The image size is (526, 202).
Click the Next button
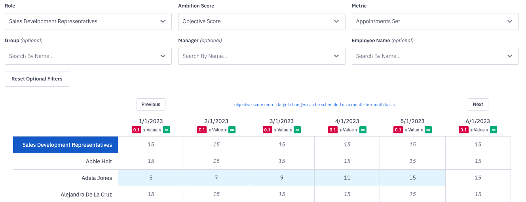pos(478,105)
